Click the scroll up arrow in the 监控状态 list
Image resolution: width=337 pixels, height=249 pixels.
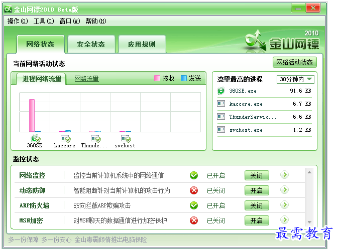[309, 172]
